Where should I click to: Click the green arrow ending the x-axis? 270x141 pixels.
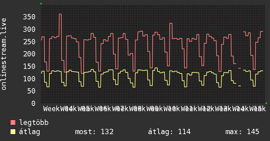point(266,103)
